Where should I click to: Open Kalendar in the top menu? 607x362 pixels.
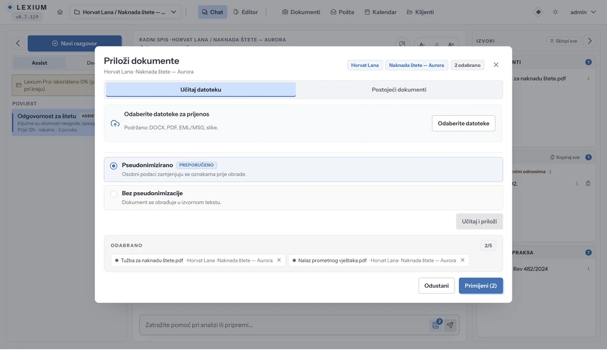pyautogui.click(x=381, y=12)
